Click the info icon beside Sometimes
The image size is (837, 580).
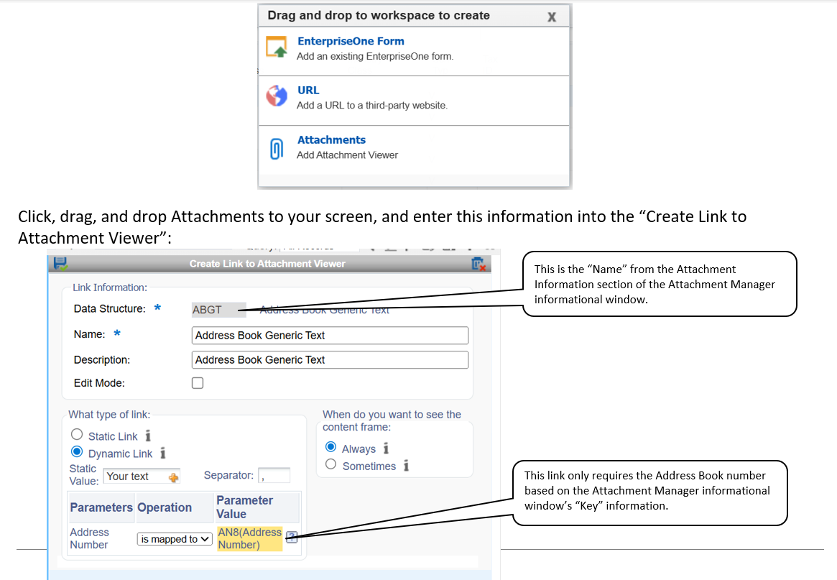(406, 466)
